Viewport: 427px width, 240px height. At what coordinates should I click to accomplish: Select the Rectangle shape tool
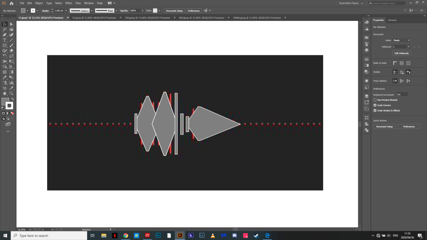click(5, 45)
